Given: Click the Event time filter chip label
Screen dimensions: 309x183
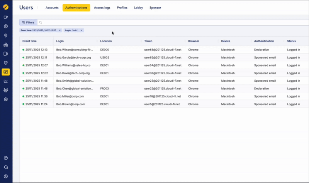Looking at the screenshot, I should click(38, 30).
